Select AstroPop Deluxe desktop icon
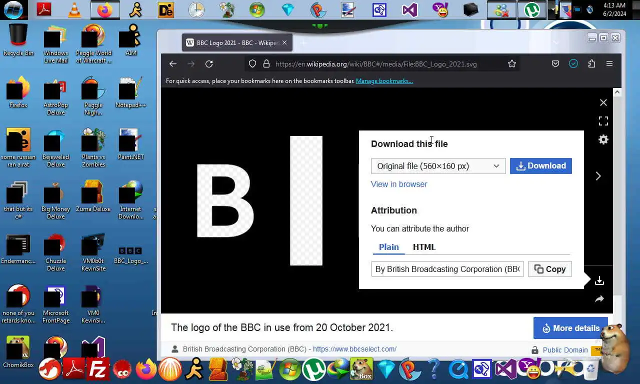Image resolution: width=640 pixels, height=384 pixels. pos(55,96)
